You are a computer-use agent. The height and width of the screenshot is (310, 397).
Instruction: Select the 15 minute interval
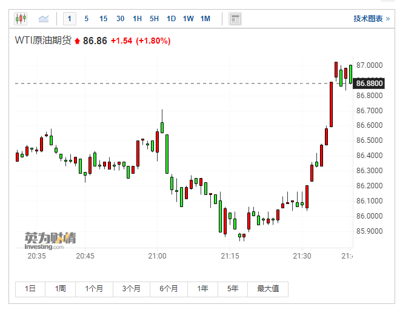pyautogui.click(x=103, y=19)
